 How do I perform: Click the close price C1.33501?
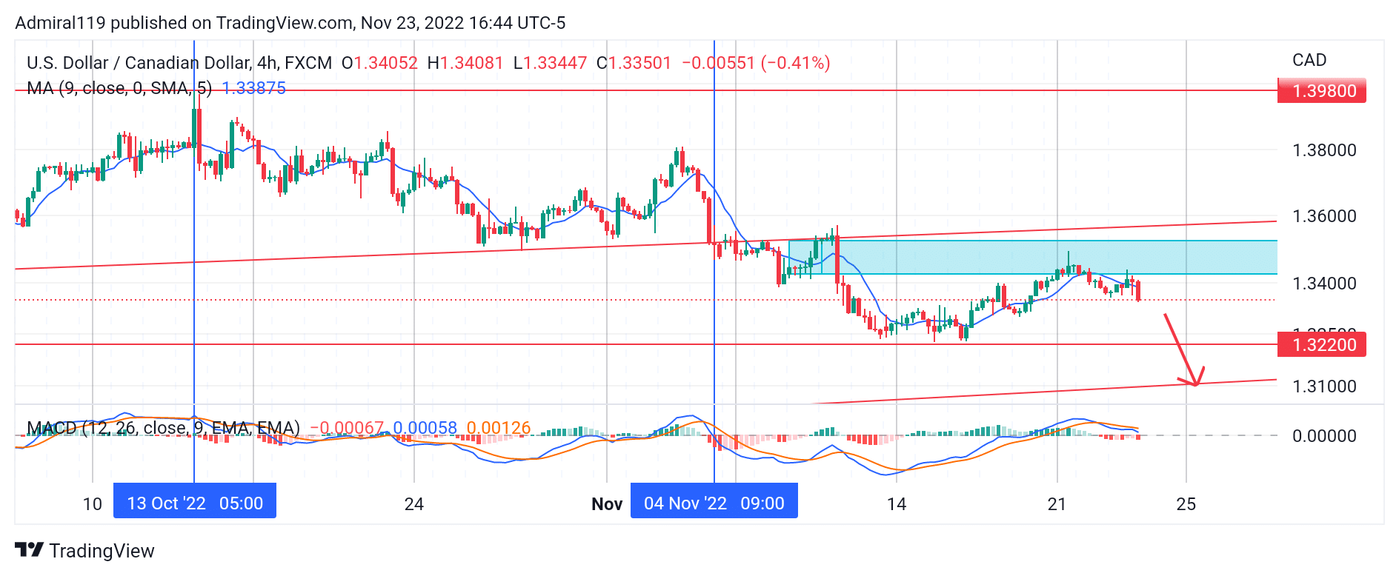(634, 63)
